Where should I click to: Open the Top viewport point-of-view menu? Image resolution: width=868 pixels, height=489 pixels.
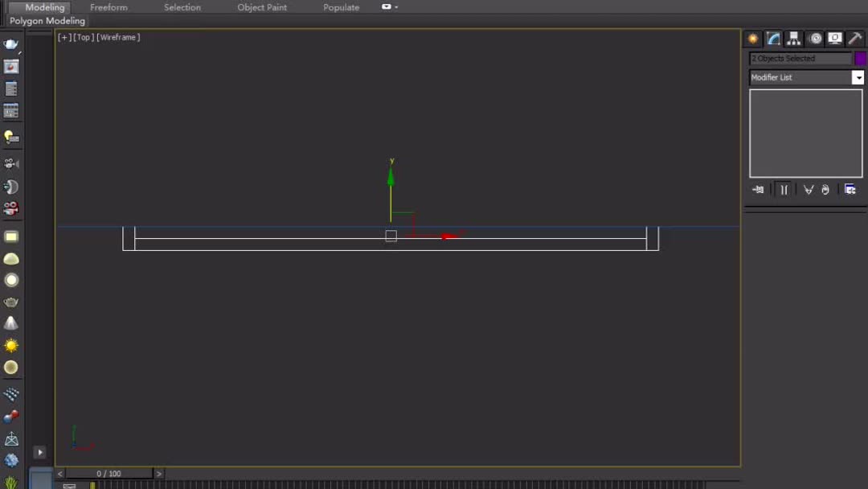(83, 36)
